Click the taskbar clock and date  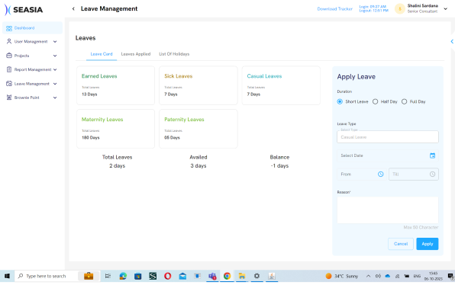click(433, 276)
